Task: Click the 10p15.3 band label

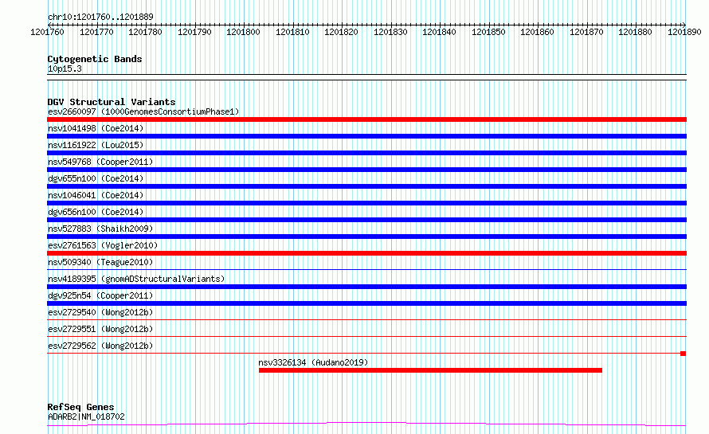Action: click(x=65, y=68)
